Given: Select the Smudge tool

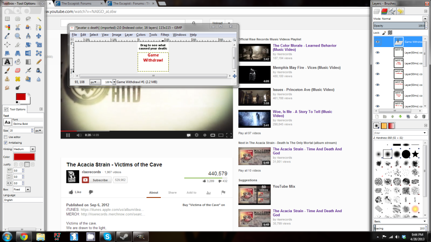Looking at the screenshot, I should [8, 87].
